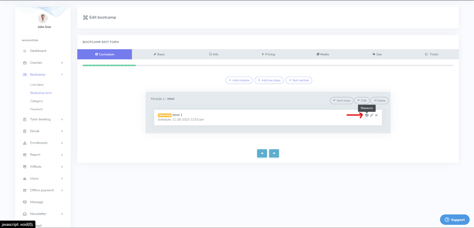This screenshot has width=474, height=228.
Task: Click the John Doe profile avatar
Action: [x=43, y=18]
